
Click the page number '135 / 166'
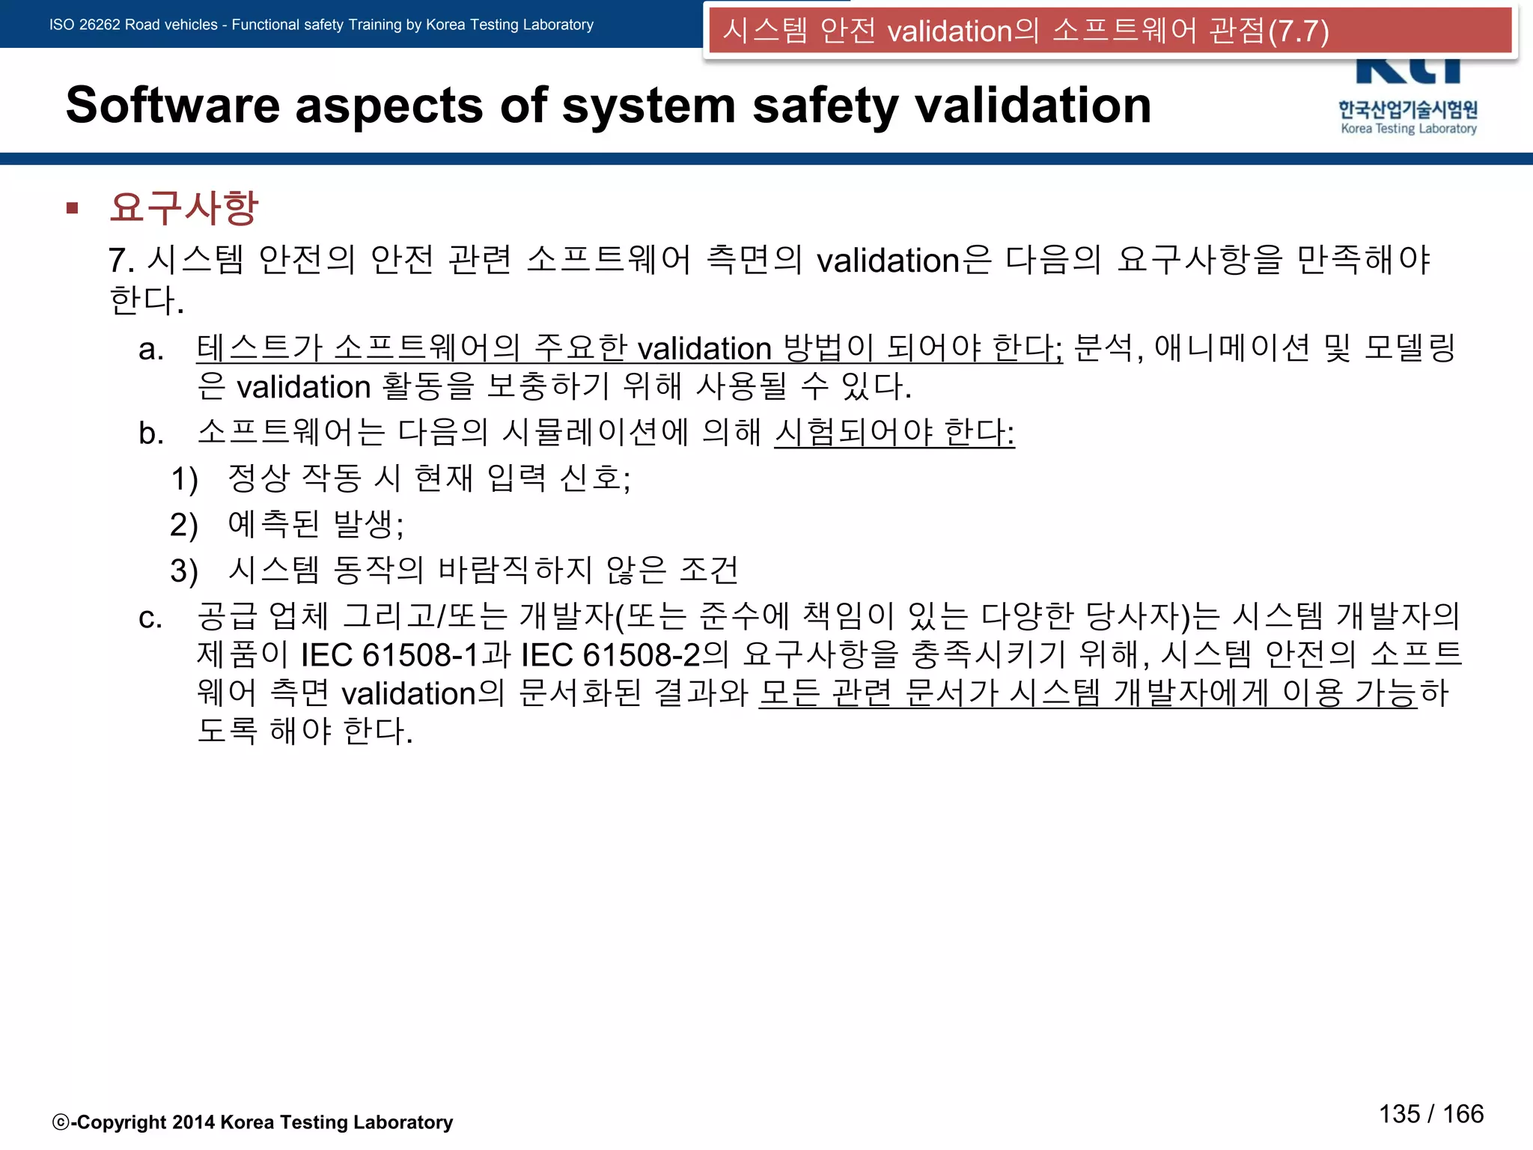pyautogui.click(x=1431, y=1113)
